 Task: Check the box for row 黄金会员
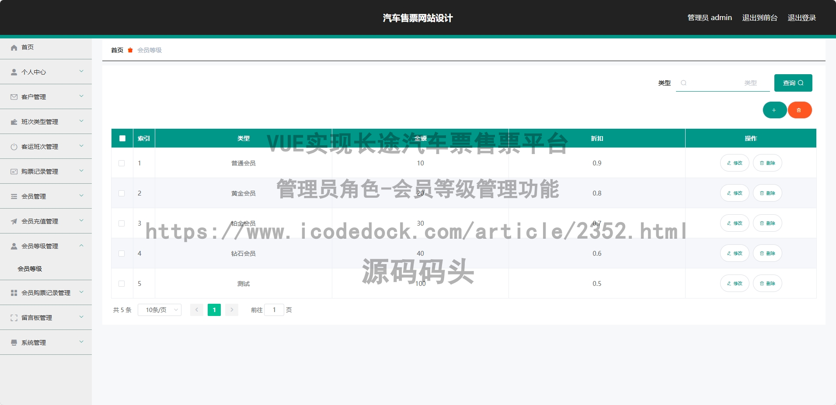(122, 193)
